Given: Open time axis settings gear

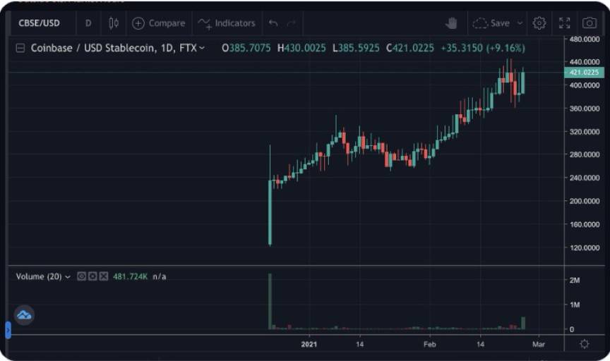Looking at the screenshot, I should (x=585, y=344).
